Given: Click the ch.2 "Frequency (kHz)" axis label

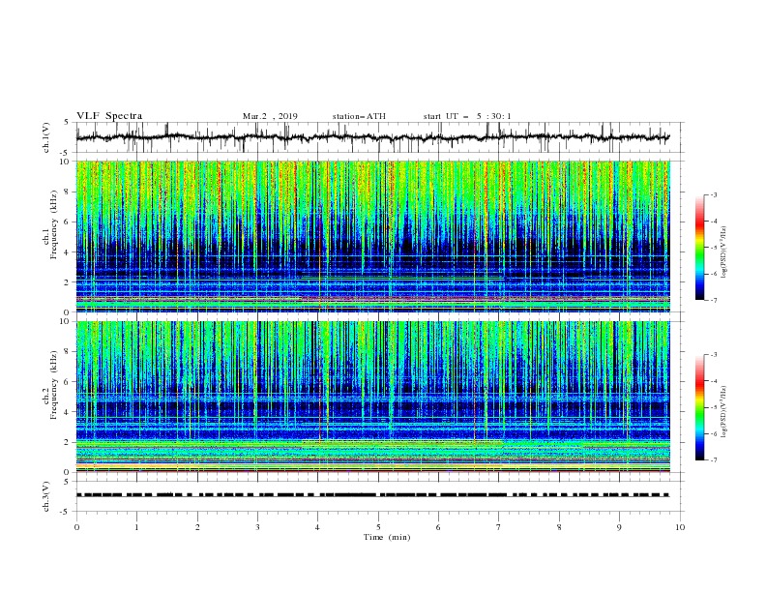Looking at the screenshot, I should (55, 385).
